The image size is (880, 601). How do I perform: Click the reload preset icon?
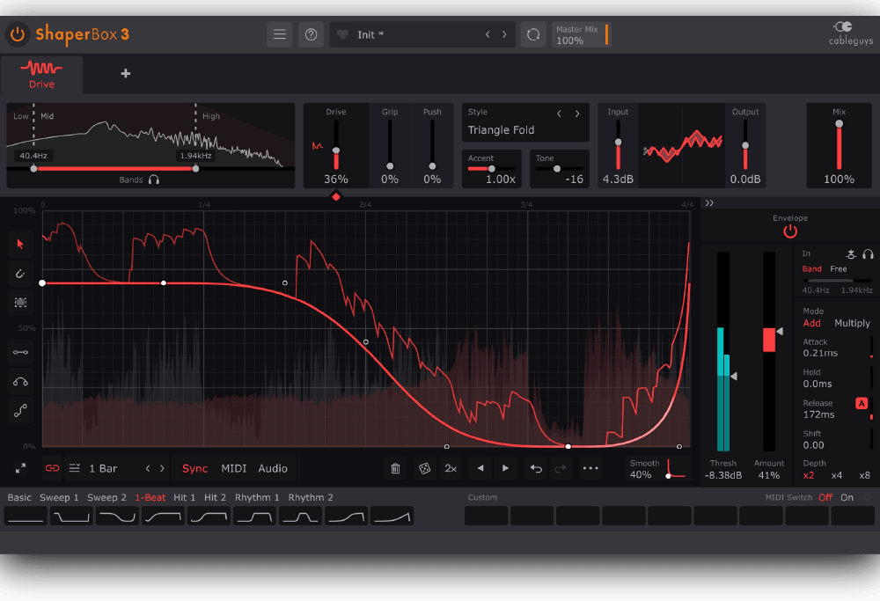pyautogui.click(x=533, y=35)
